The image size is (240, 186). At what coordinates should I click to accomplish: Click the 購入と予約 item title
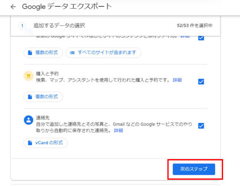pos(47,74)
